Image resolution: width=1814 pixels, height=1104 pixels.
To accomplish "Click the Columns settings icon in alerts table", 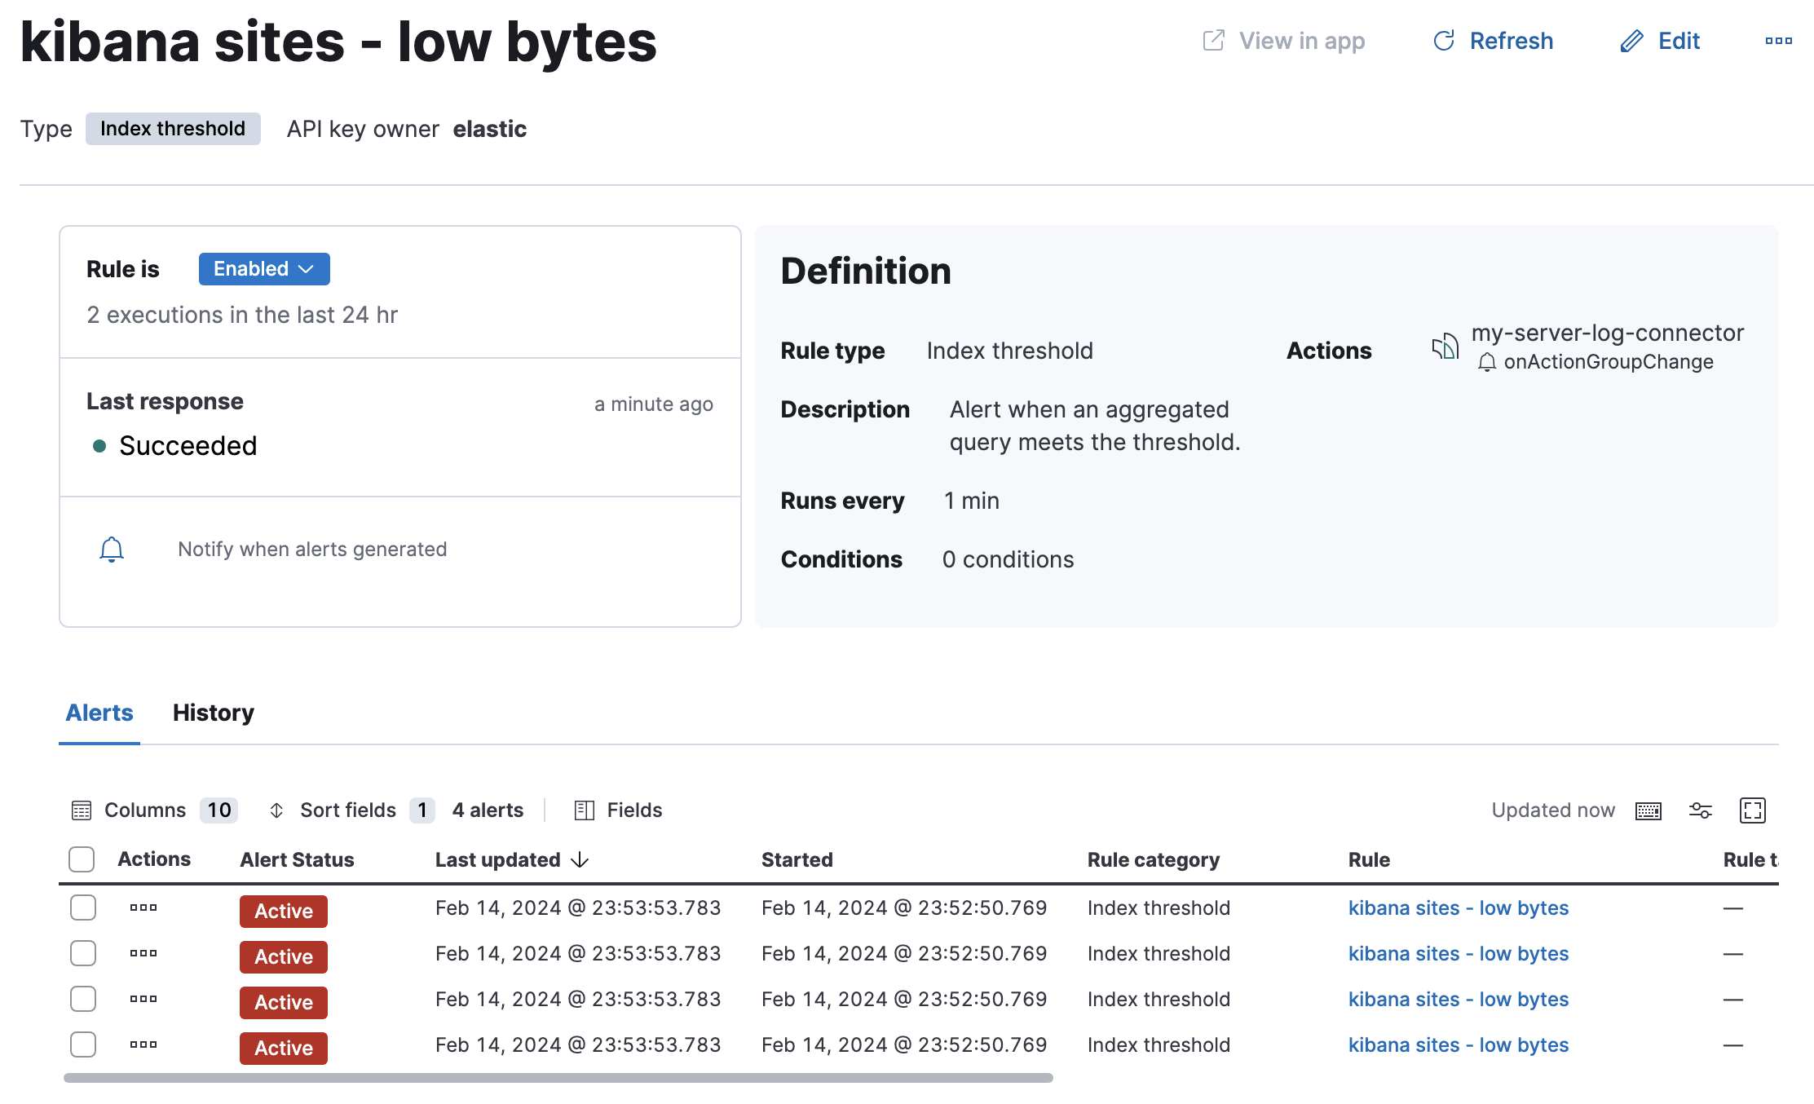I will coord(82,810).
